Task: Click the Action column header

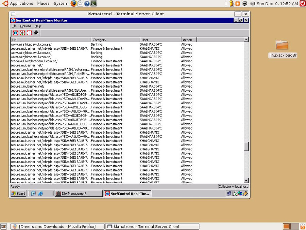Action: point(189,40)
